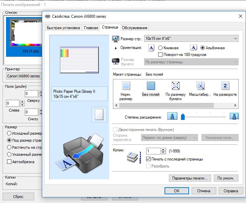Switch to Главная tab

(91, 28)
